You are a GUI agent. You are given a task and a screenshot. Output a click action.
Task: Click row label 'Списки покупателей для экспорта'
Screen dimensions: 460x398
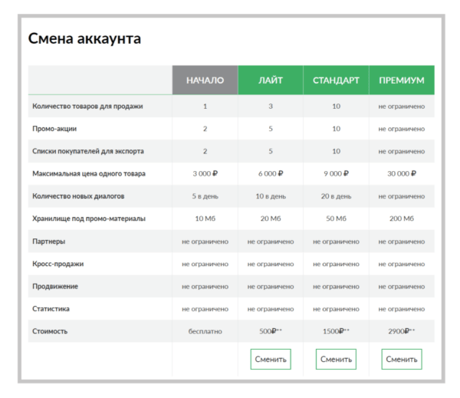tap(88, 151)
